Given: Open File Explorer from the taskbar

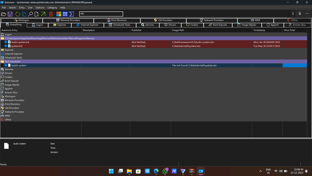Looking at the screenshot, I should tap(129, 171).
